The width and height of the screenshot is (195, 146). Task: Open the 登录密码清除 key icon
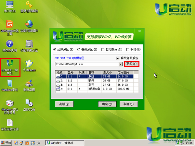pyautogui.click(x=29, y=6)
